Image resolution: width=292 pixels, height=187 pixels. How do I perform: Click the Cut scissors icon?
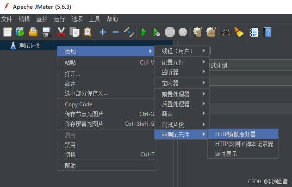(x=61, y=32)
